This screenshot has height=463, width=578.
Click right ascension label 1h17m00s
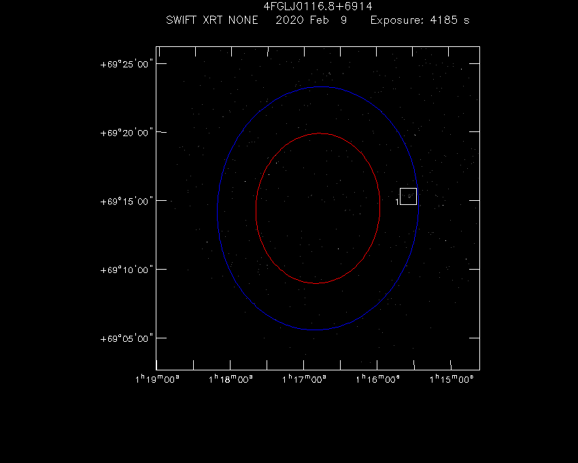[x=304, y=379]
